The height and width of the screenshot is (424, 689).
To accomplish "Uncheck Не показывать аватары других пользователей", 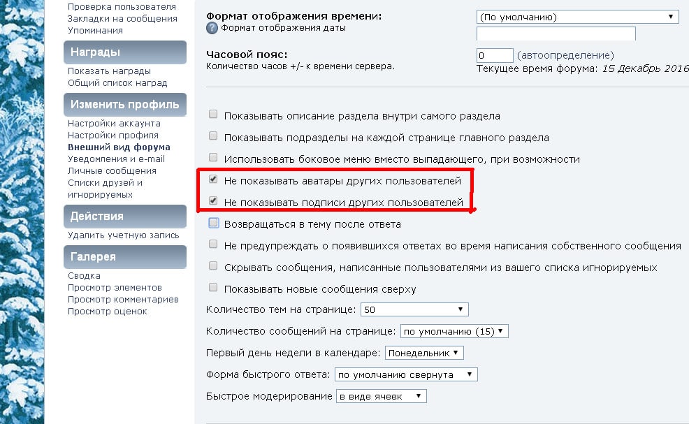I will pyautogui.click(x=213, y=179).
